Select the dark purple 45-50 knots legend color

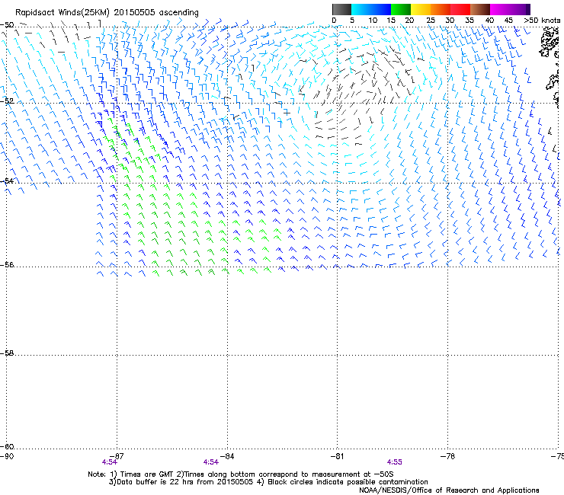point(520,9)
